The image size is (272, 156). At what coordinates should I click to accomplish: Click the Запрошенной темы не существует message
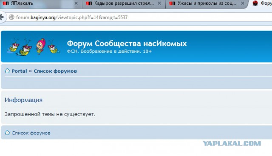click(x=50, y=114)
